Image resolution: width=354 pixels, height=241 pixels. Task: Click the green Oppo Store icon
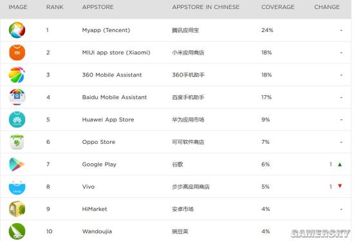click(x=17, y=142)
